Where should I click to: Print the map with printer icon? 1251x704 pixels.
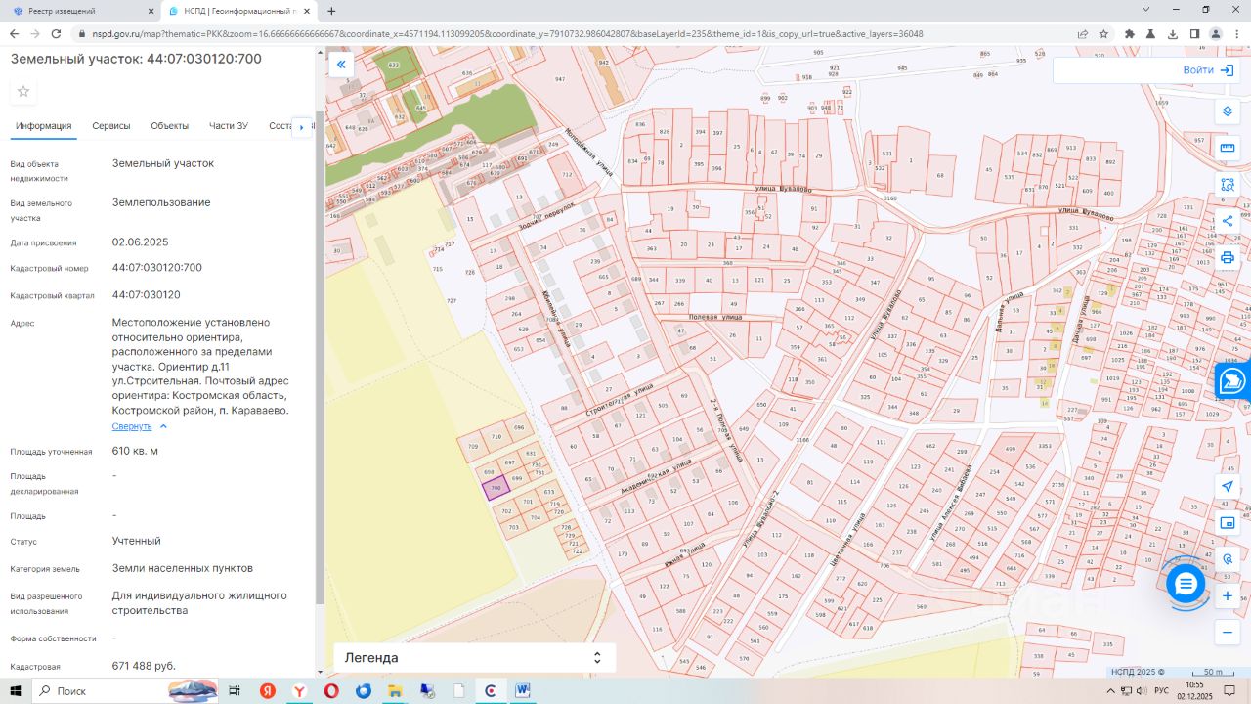[x=1228, y=257]
